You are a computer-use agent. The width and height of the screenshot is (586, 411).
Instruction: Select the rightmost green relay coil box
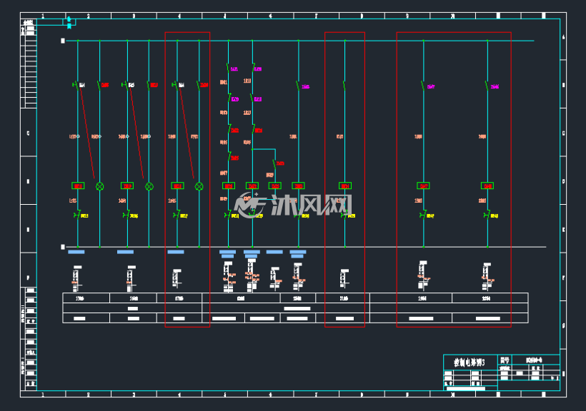[x=487, y=186]
